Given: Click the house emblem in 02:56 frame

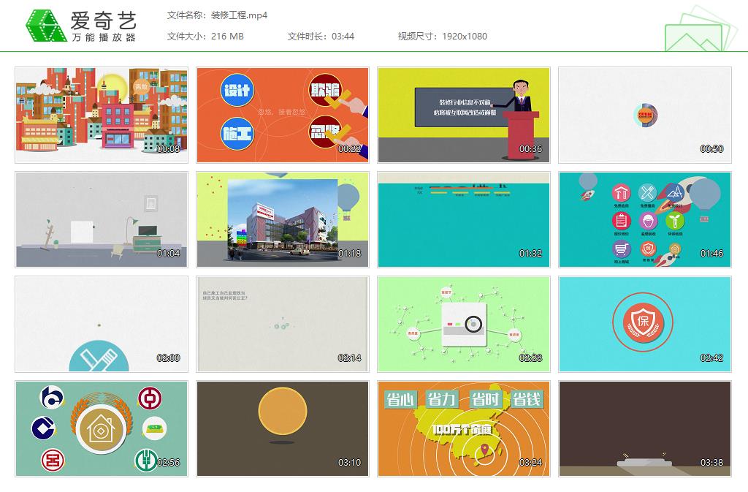Looking at the screenshot, I should click(x=101, y=429).
